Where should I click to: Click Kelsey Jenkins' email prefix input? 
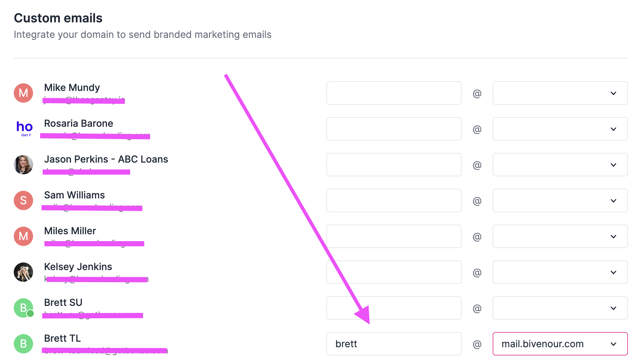(x=393, y=272)
